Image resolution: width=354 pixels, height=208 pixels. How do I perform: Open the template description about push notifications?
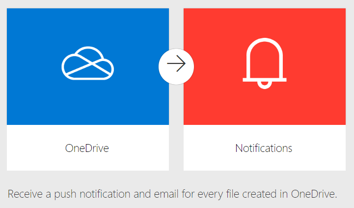[172, 194]
